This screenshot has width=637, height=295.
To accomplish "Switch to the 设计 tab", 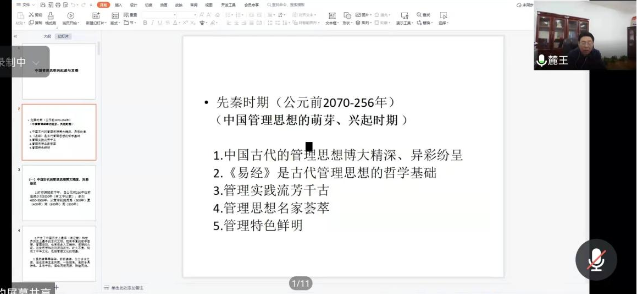I will coord(133,5).
